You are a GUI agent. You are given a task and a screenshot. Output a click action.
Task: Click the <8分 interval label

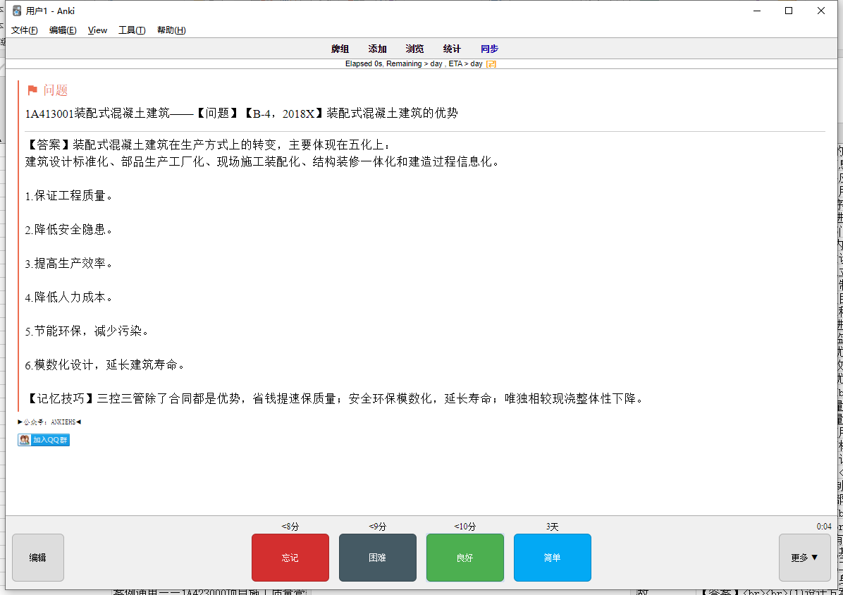(290, 527)
